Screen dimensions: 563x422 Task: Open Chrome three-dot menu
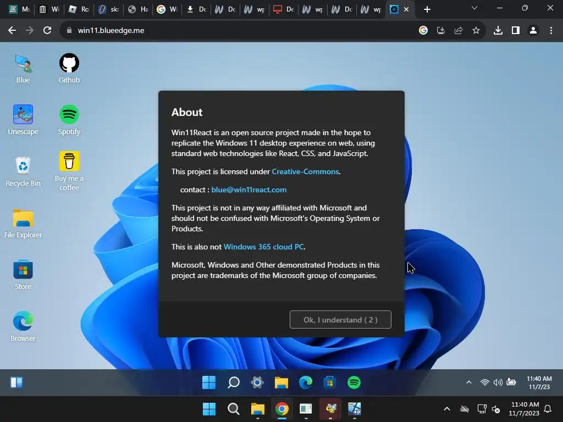coord(551,31)
